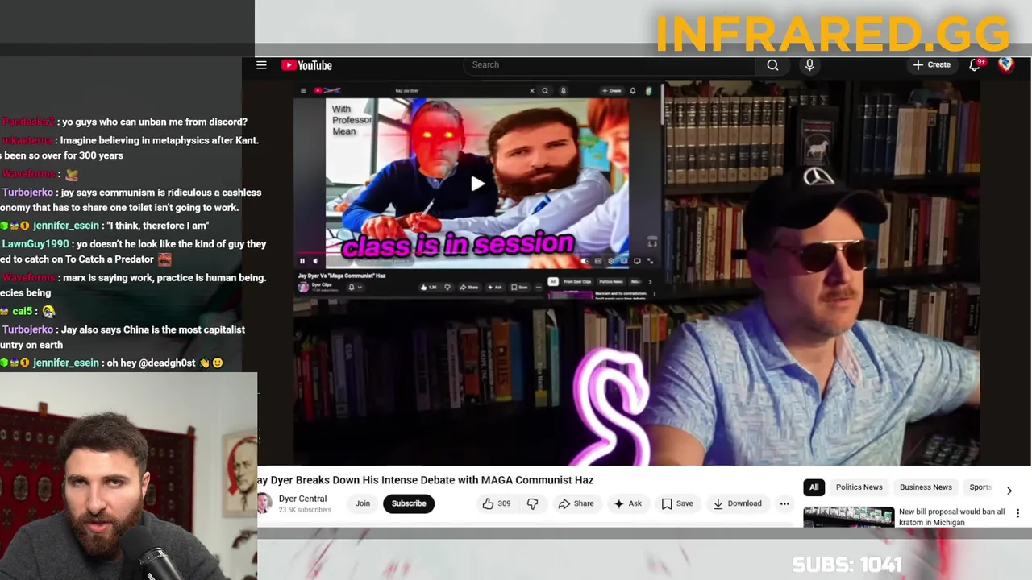Subscribe to Dyer Central

pyautogui.click(x=409, y=503)
